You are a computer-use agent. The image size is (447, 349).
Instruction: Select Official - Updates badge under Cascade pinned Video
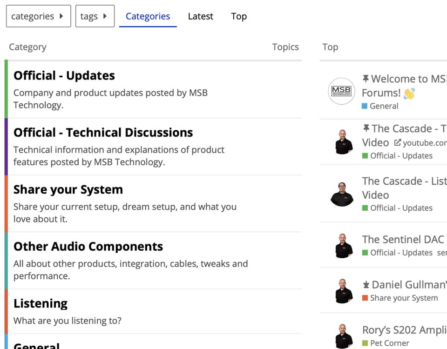(397, 156)
